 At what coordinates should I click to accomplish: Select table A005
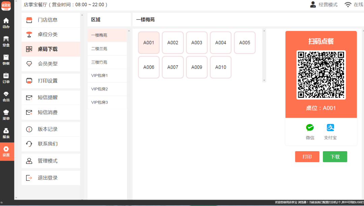pyautogui.click(x=245, y=43)
